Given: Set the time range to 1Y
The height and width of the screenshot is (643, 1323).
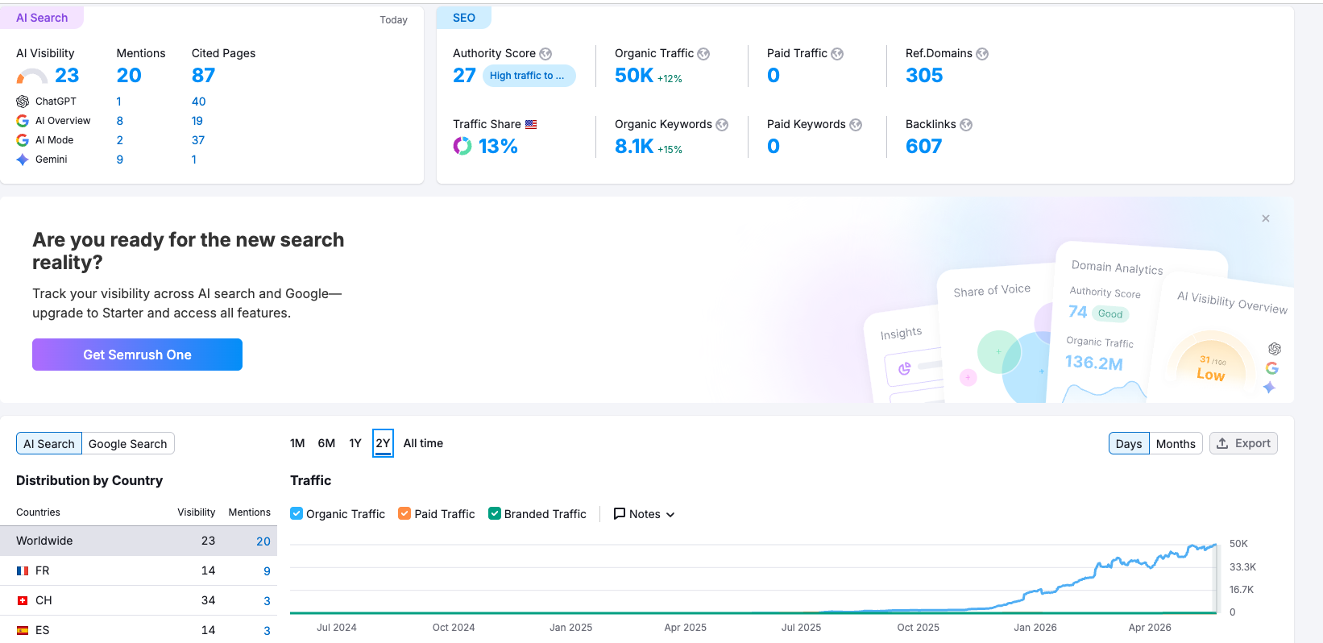Looking at the screenshot, I should point(355,443).
